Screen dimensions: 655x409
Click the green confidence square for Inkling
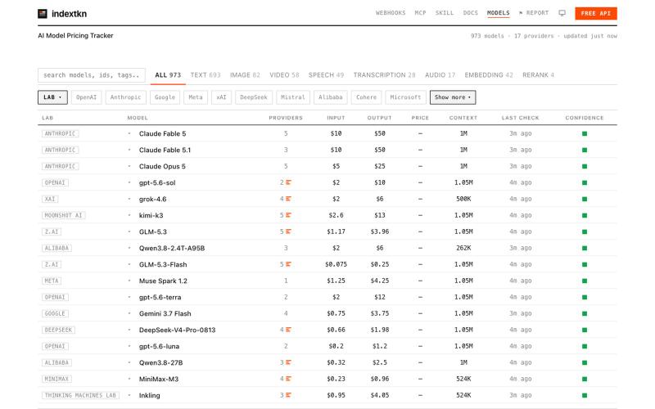click(585, 395)
